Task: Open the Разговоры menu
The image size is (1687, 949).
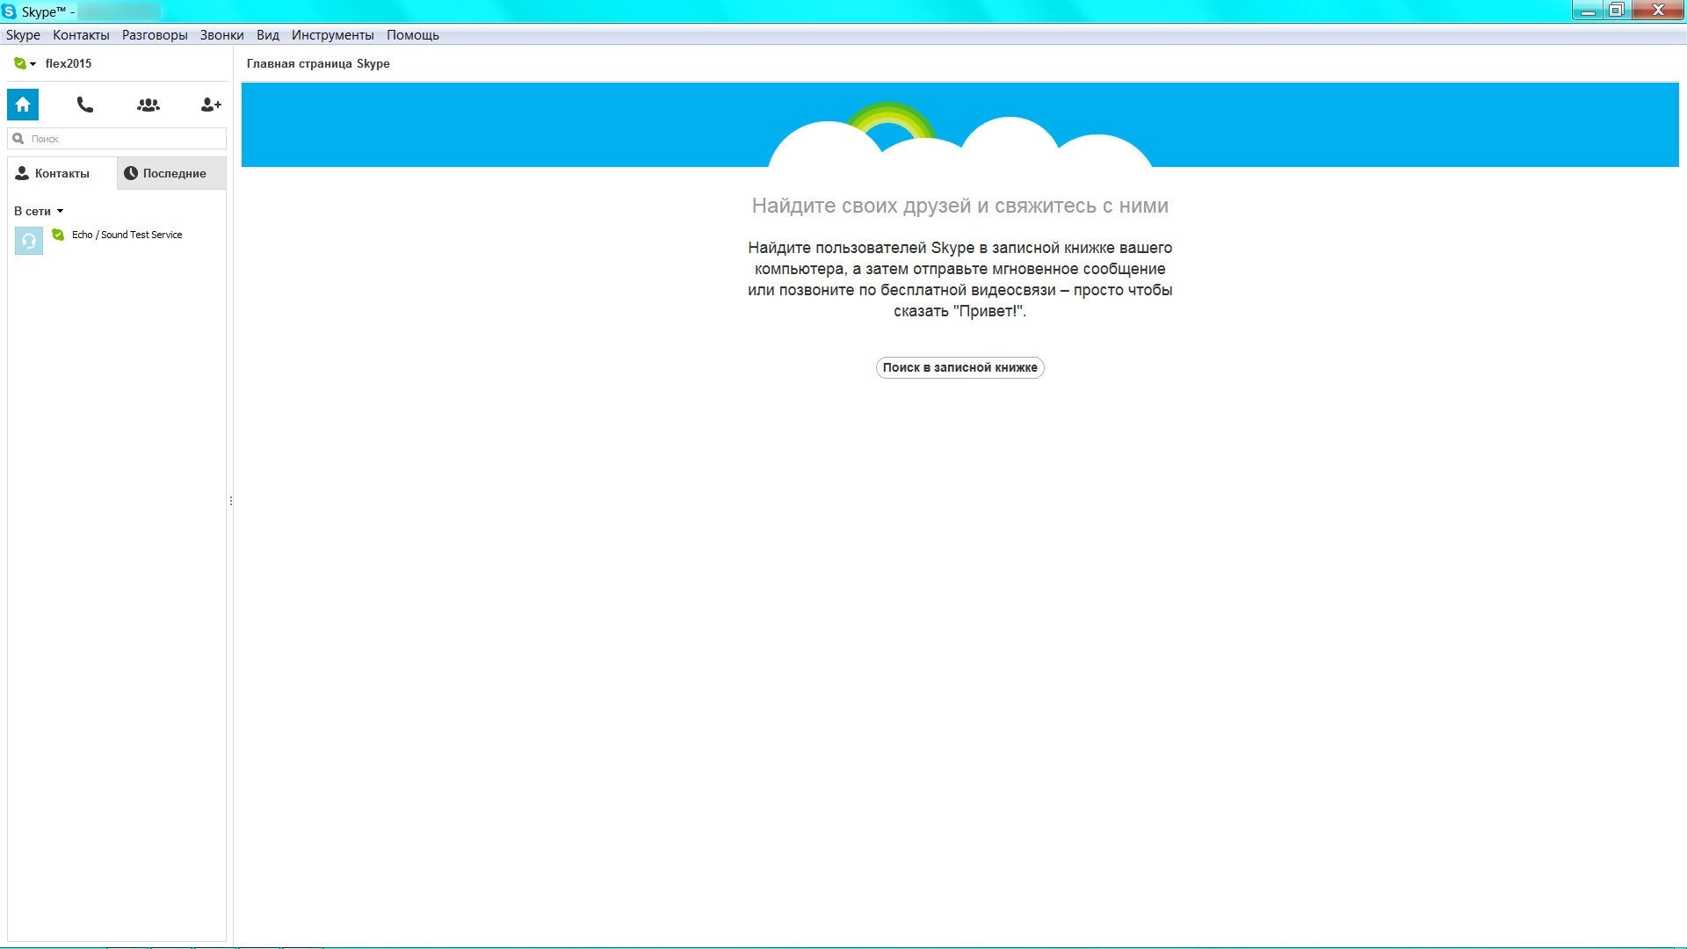Action: coord(155,35)
